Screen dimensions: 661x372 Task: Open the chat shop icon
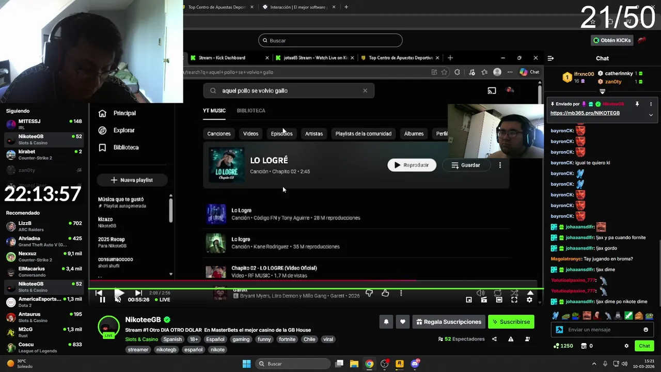pos(584,346)
